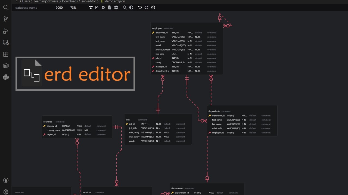Click the hire_date column in employees
Image resolution: width=348 pixels, height=195 pixels.
pyautogui.click(x=160, y=54)
